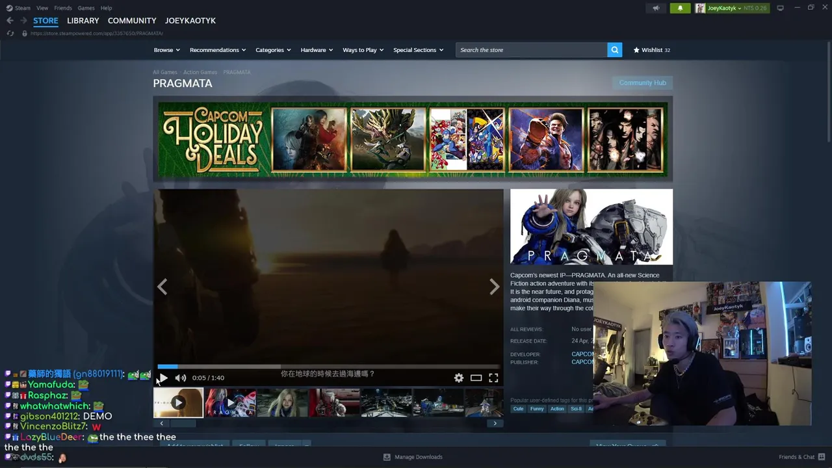Click the Cute tag
Viewport: 832px width, 468px height.
click(x=518, y=409)
